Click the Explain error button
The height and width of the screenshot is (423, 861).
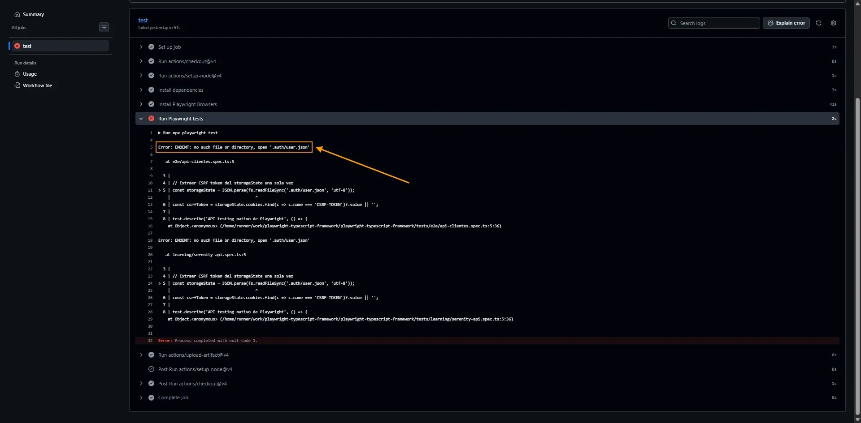click(786, 23)
